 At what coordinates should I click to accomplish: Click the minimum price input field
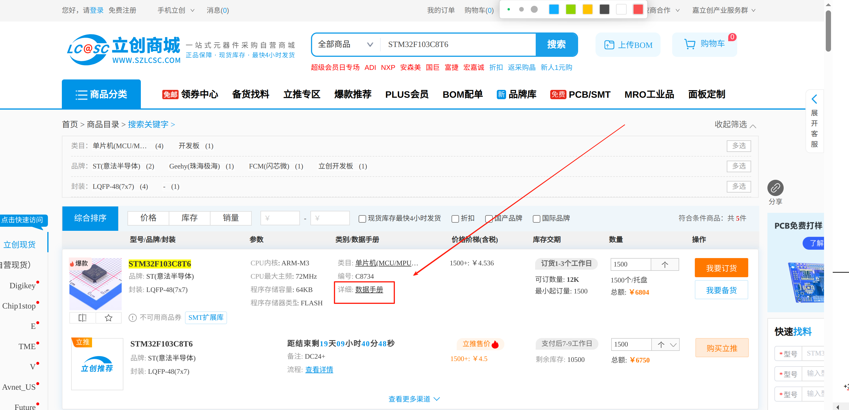[x=280, y=218]
